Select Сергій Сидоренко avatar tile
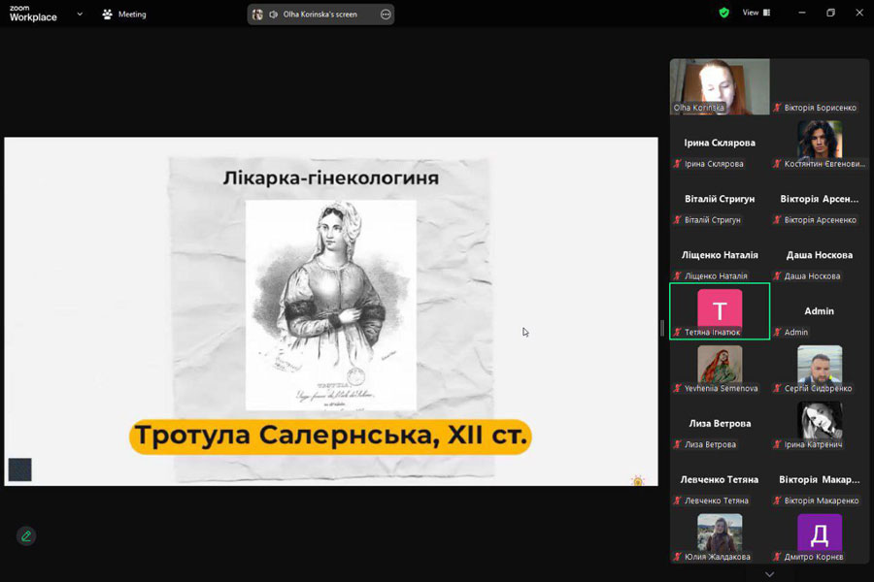Screen dimensions: 874x582 820,365
